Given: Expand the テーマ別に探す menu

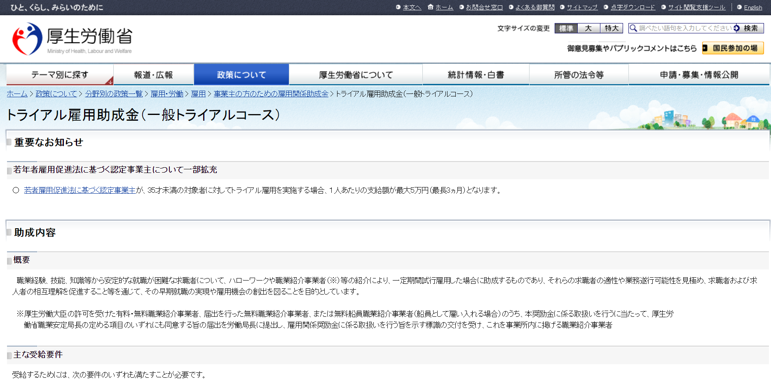Looking at the screenshot, I should click(60, 75).
